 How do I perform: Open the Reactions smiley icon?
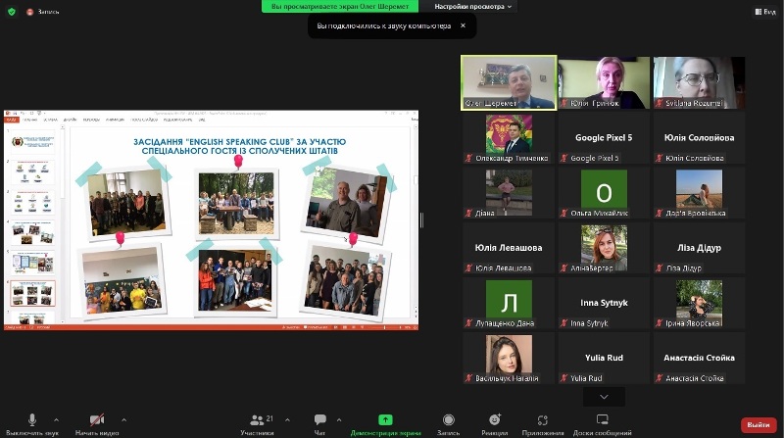(x=495, y=419)
